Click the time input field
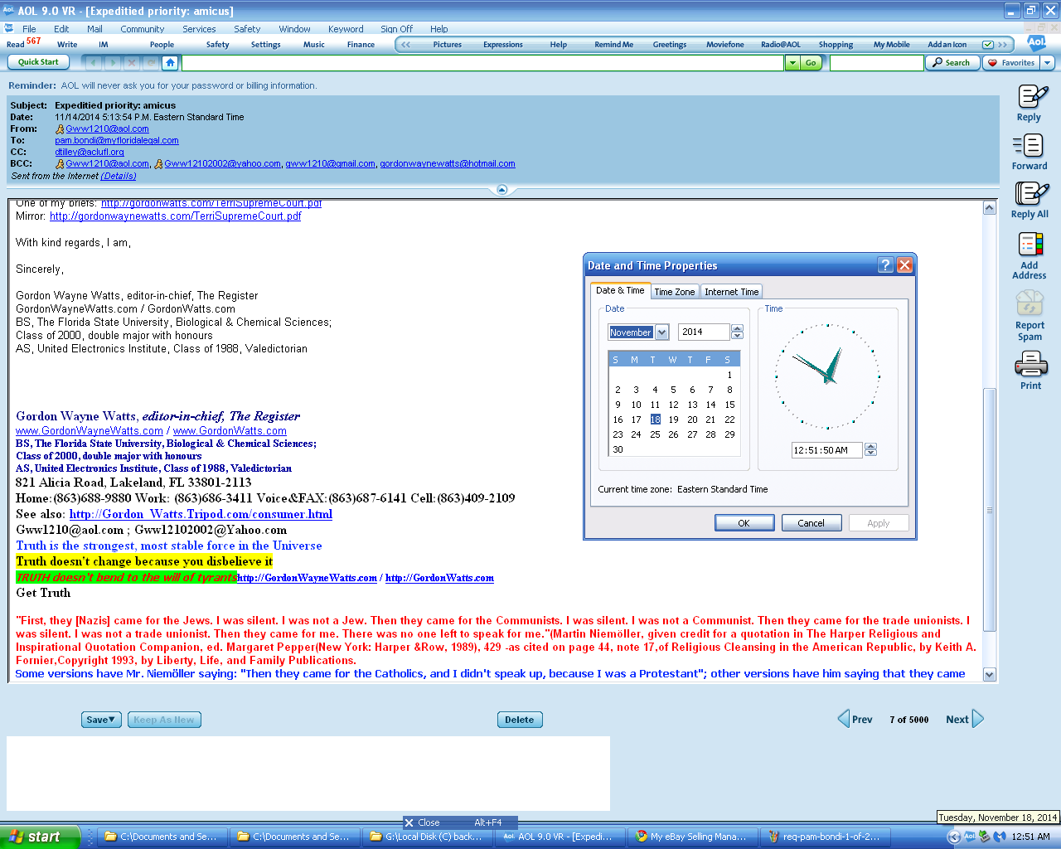This screenshot has height=849, width=1061. point(826,450)
